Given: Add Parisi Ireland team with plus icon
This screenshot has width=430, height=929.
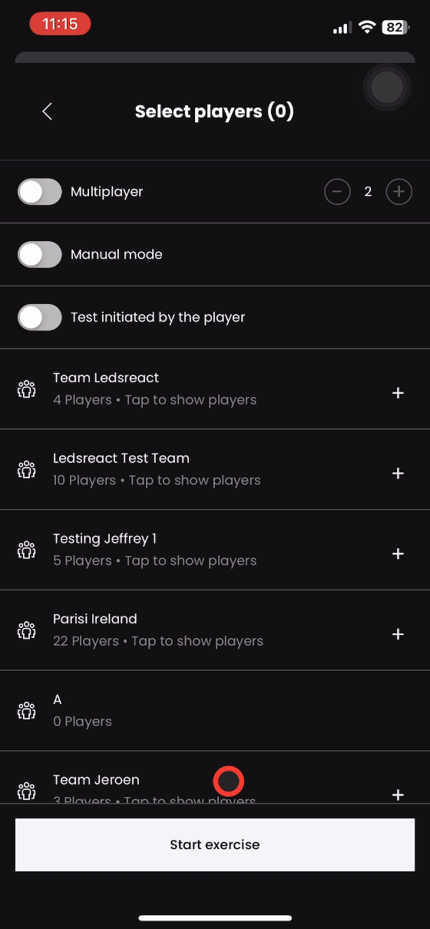Looking at the screenshot, I should coord(398,634).
